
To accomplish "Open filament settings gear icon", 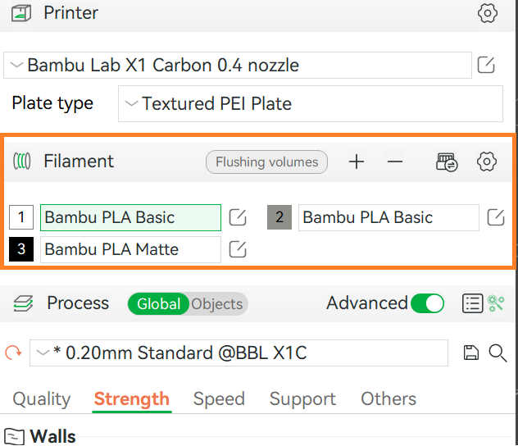I will tap(487, 162).
